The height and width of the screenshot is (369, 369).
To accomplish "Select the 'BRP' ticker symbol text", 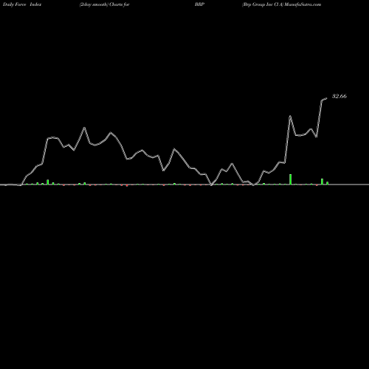I will (x=199, y=4).
